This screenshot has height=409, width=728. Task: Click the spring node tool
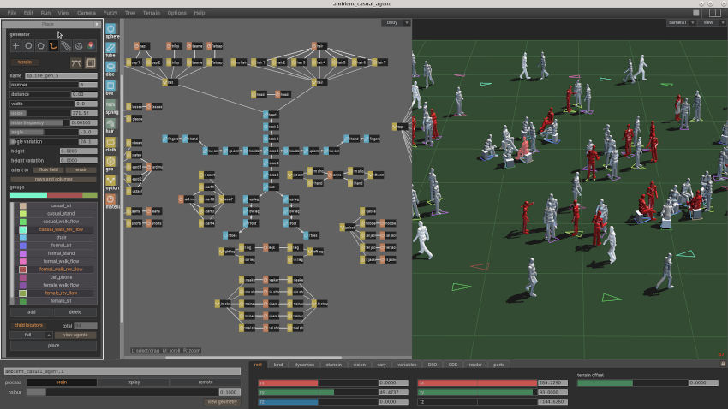tap(110, 106)
